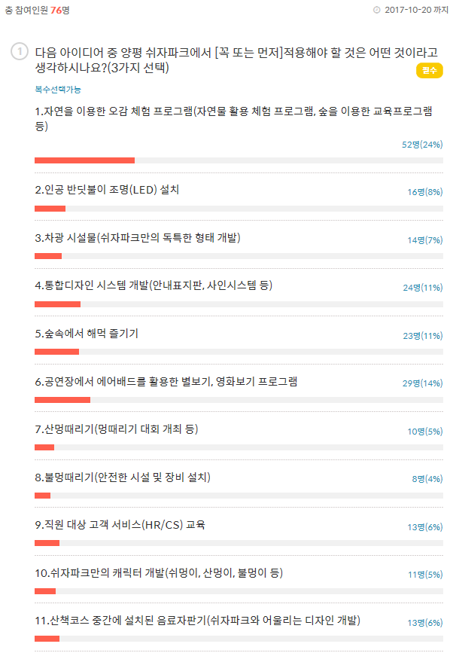Pick option 6 공연장에서 에어배드 별보기 프로그램
Image resolution: width=456 pixels, height=656 pixels.
166,381
